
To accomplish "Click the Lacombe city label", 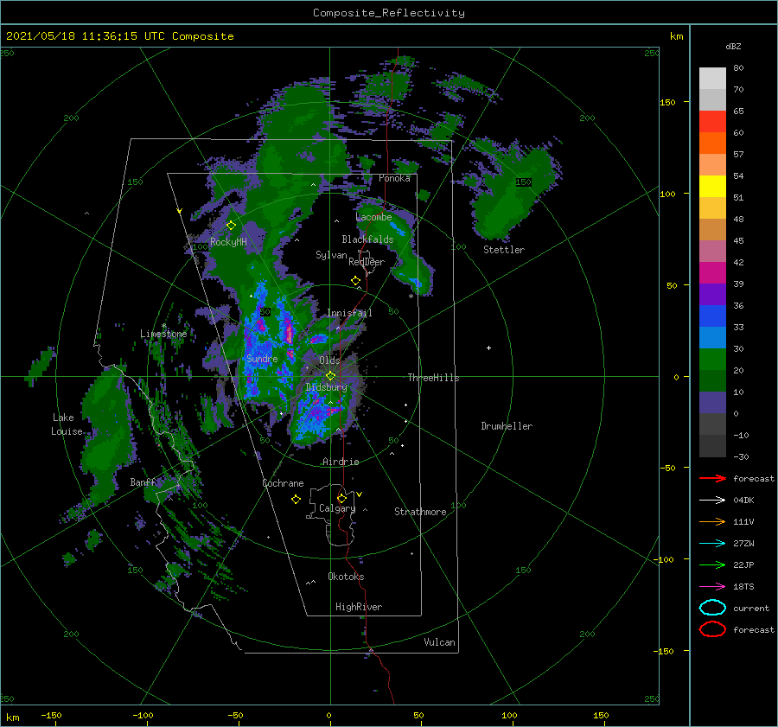I will coord(373,217).
